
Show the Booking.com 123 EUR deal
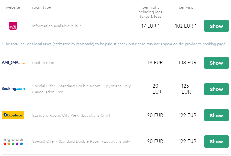(216, 89)
